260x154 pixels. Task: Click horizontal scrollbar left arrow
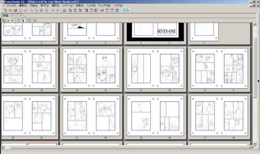click(x=3, y=147)
